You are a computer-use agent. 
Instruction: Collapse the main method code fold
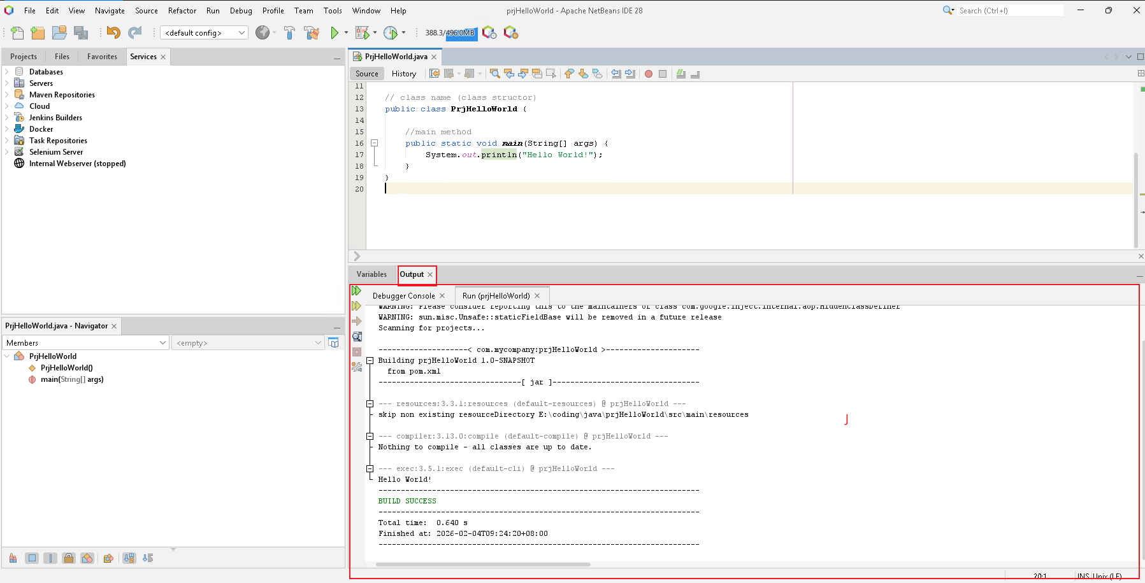(375, 143)
